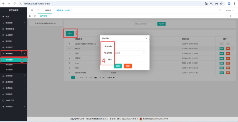Toggle fullscreen mode icon near admin
238x122 pixels.
pyautogui.click(x=220, y=10)
